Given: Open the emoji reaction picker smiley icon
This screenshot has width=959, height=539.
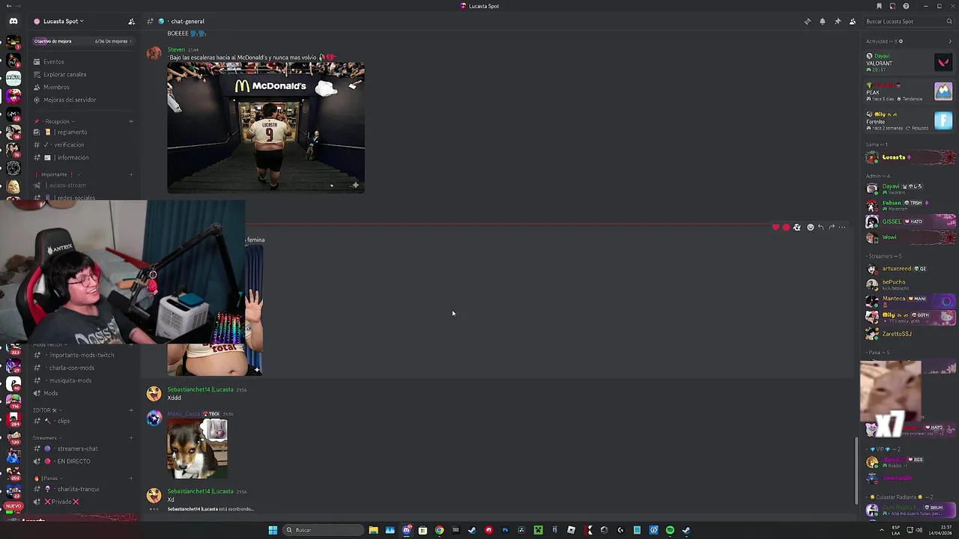Looking at the screenshot, I should [x=810, y=227].
